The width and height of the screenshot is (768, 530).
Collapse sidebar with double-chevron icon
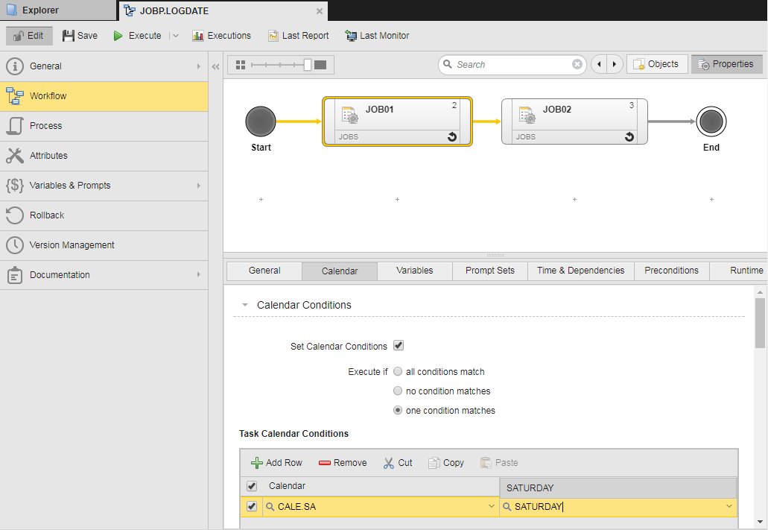tap(216, 66)
